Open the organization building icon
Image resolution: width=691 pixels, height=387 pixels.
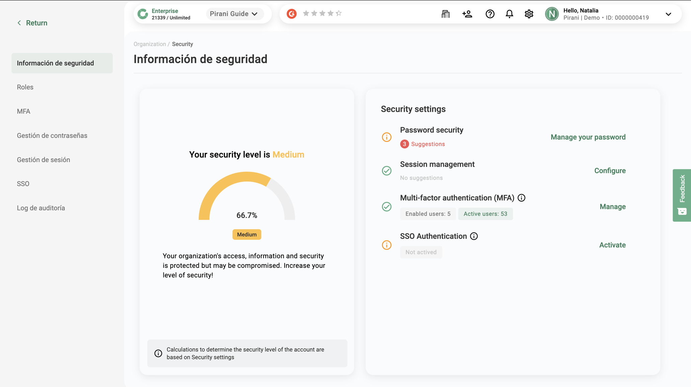point(445,14)
